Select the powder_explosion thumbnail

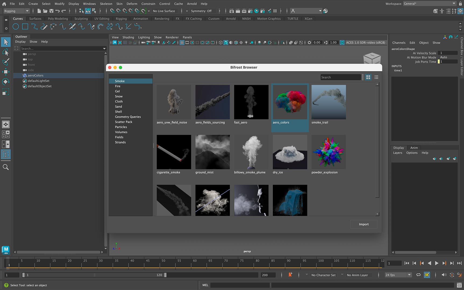(x=329, y=152)
